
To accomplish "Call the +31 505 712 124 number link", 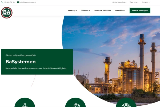I will (x=10, y=2).
